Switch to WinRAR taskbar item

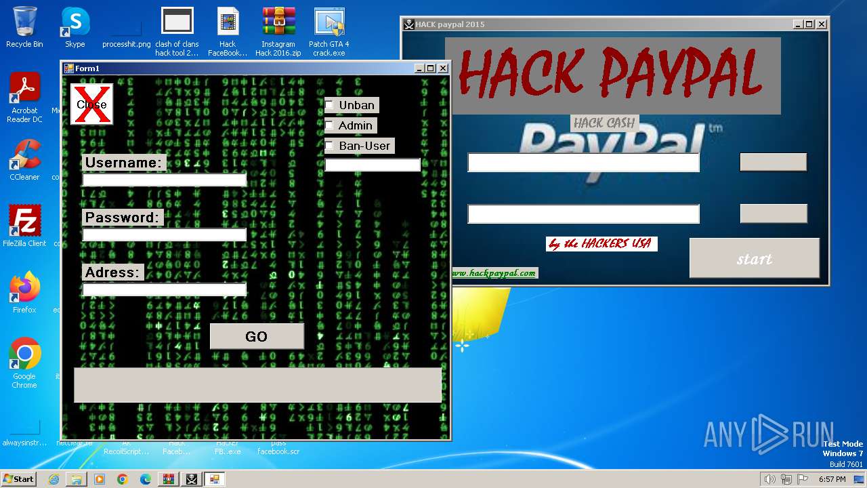pos(168,479)
